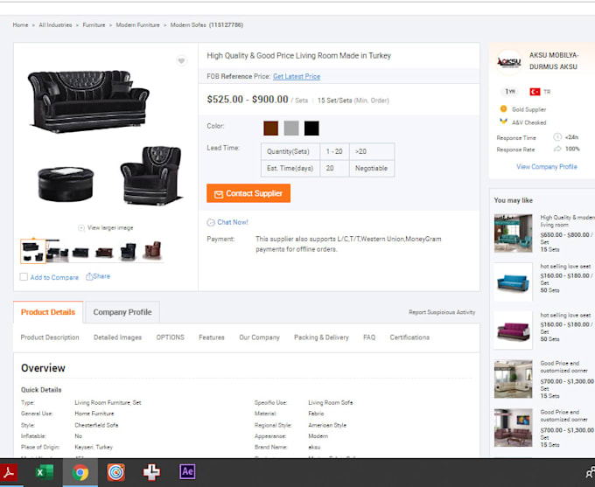Open the purple love seat recommendation image
The image size is (595, 487).
point(513,330)
